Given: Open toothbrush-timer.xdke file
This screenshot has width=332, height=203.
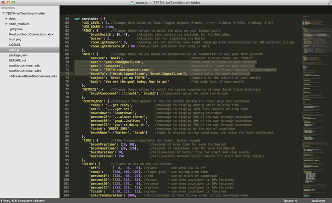Looking at the screenshot, I should click(25, 71).
